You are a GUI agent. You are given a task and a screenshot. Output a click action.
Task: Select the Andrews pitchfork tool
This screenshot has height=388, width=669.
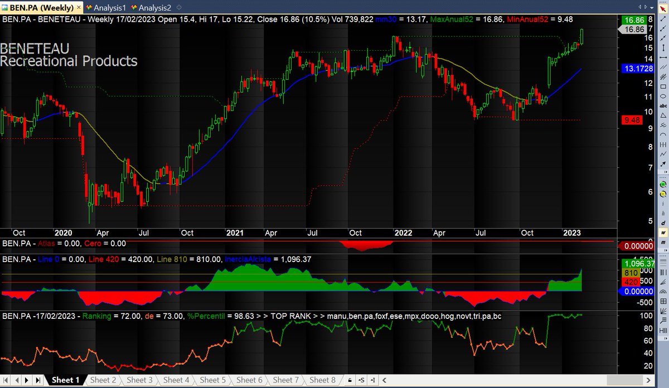tap(663, 125)
